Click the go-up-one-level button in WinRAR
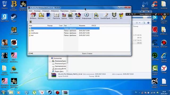Viewport: 170px width, 95px height. 31,22
